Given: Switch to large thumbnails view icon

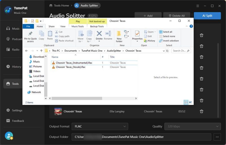Looking at the screenshot, I should 190,102.
